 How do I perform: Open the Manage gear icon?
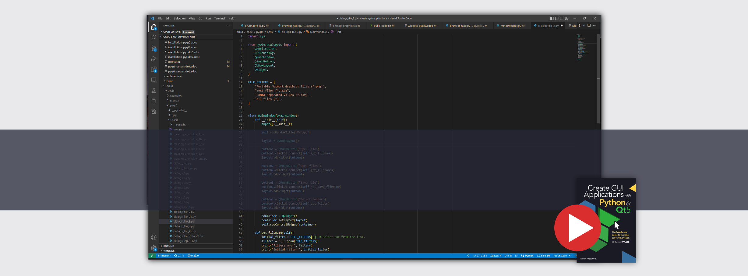coord(154,248)
